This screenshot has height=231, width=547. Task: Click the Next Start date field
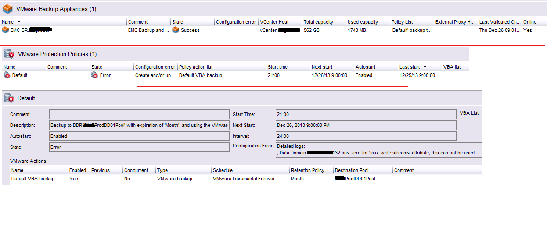pos(366,125)
